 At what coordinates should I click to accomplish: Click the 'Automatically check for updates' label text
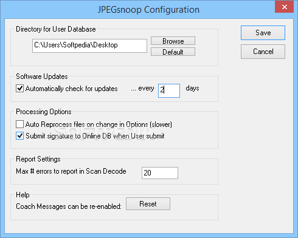pyautogui.click(x=72, y=89)
